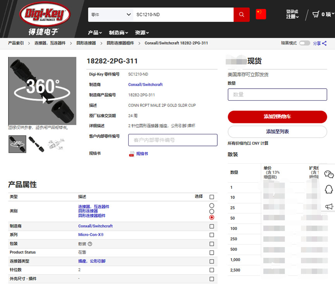Check the 制造商 attribute row checkbox
The image size is (335, 284).
coord(212,226)
